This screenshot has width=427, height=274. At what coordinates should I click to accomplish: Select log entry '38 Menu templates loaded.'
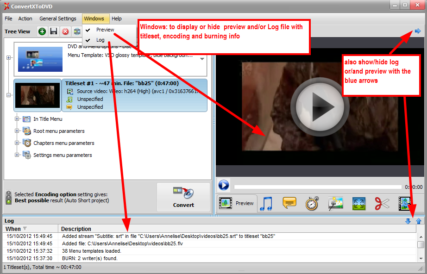(210, 251)
